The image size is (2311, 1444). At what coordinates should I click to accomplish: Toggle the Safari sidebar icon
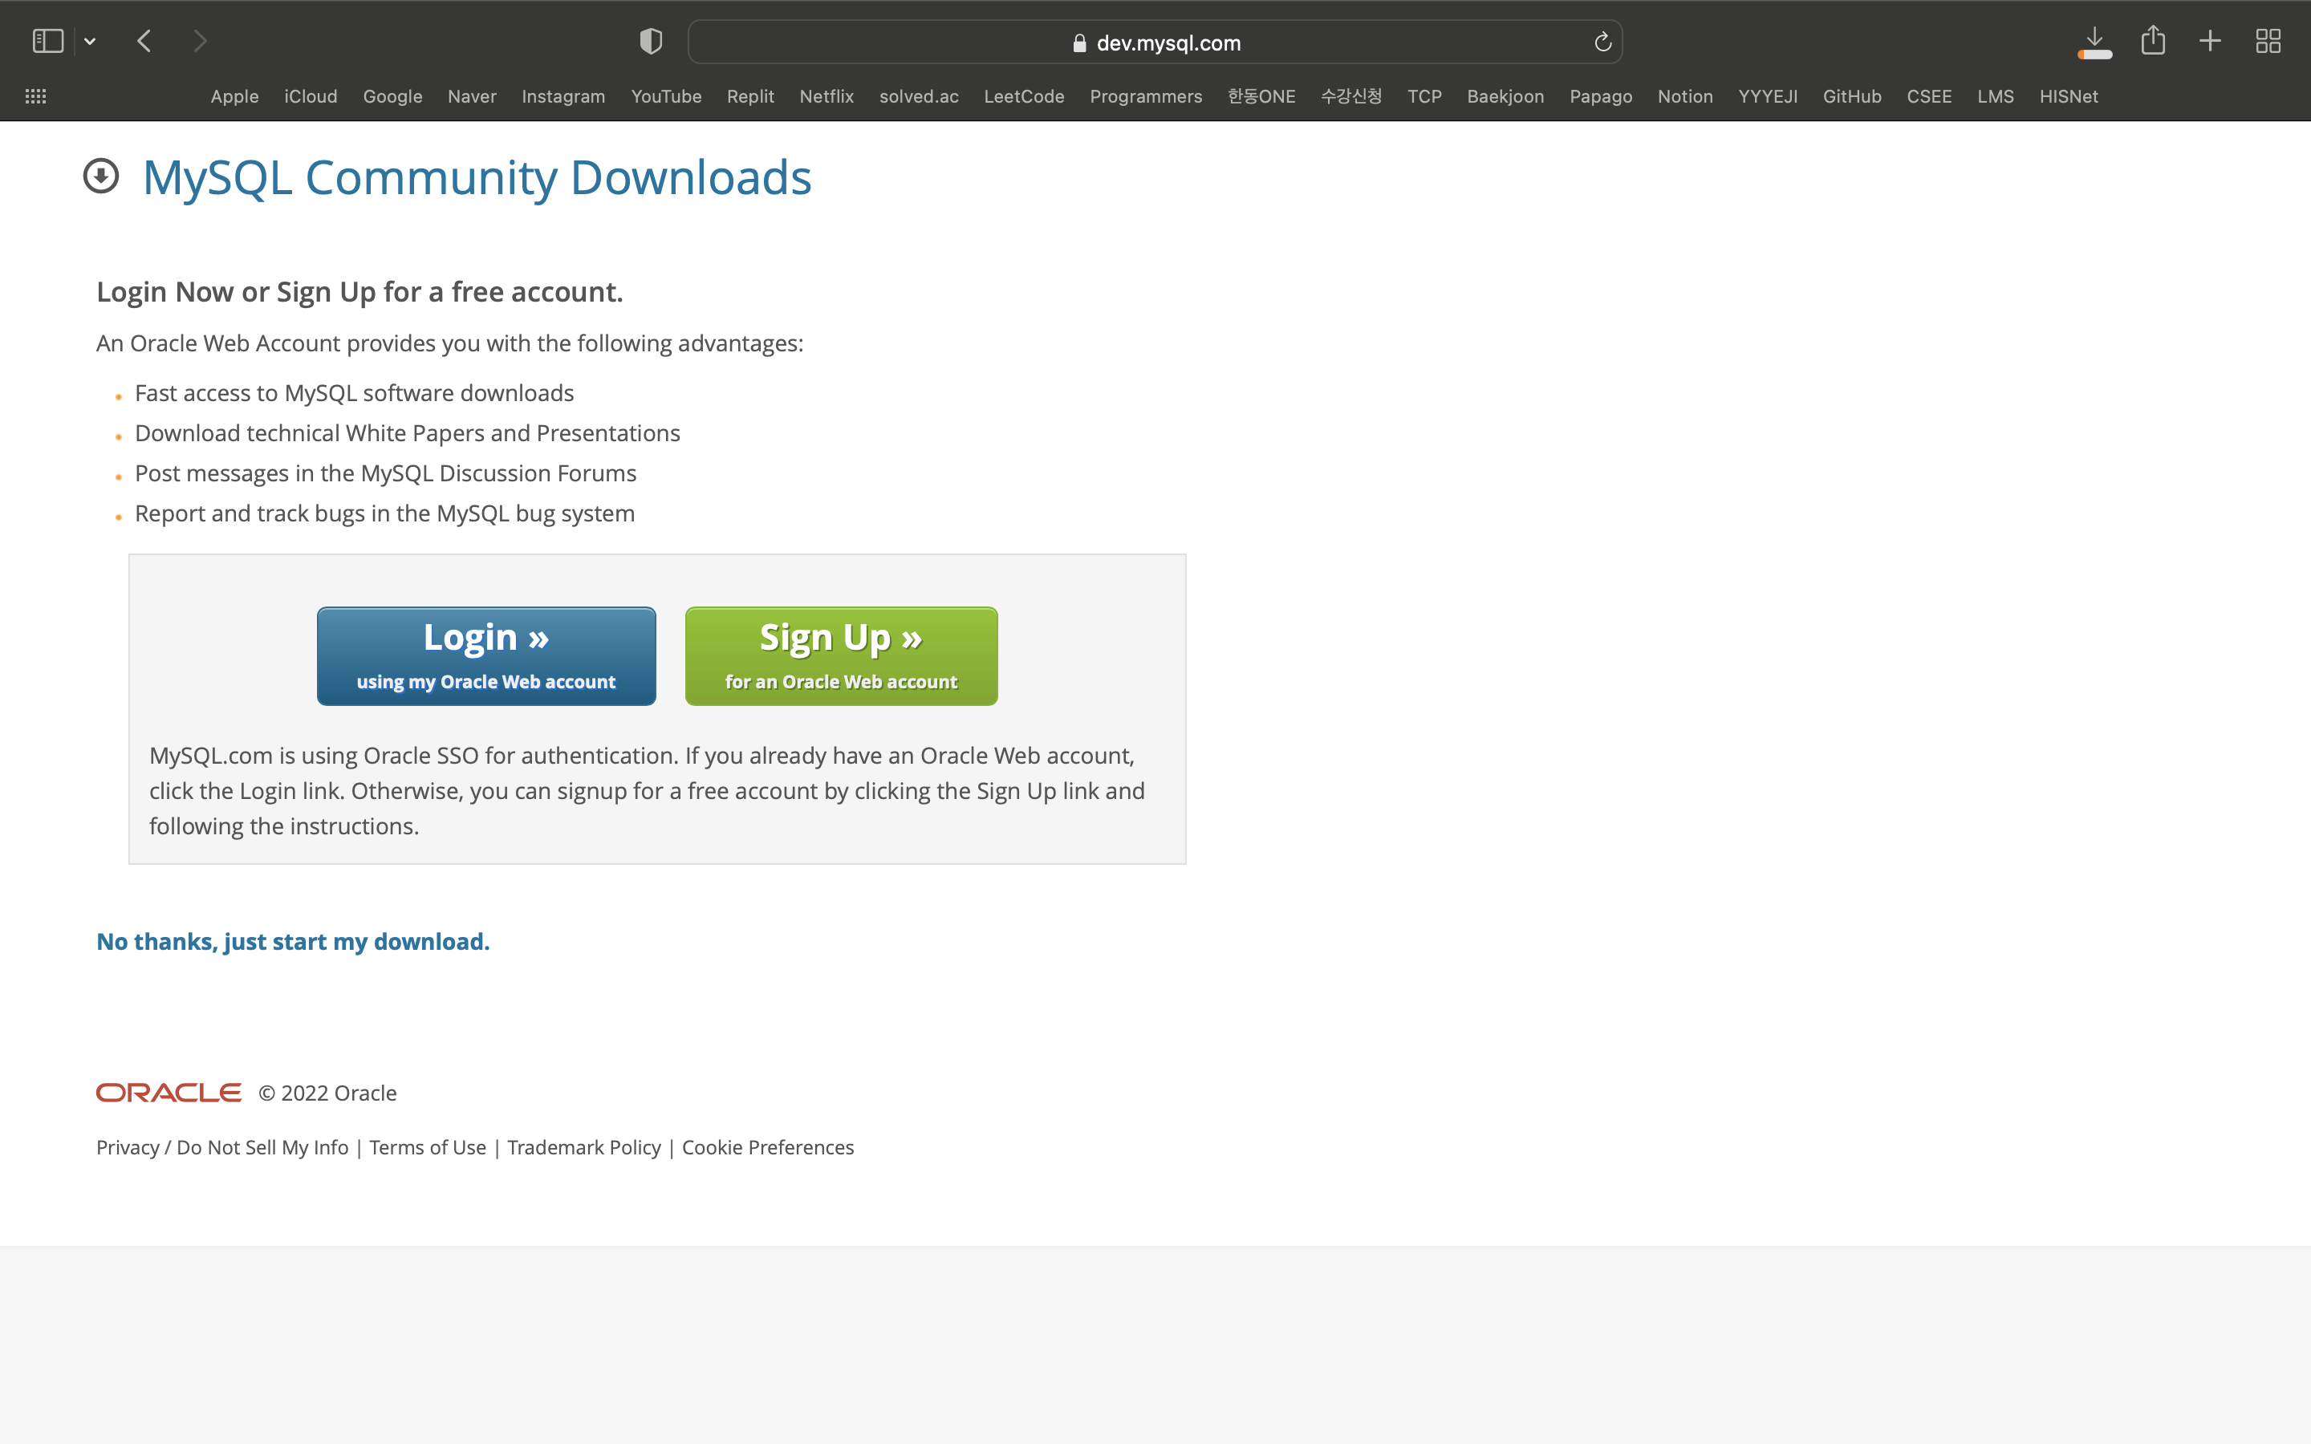tap(48, 41)
